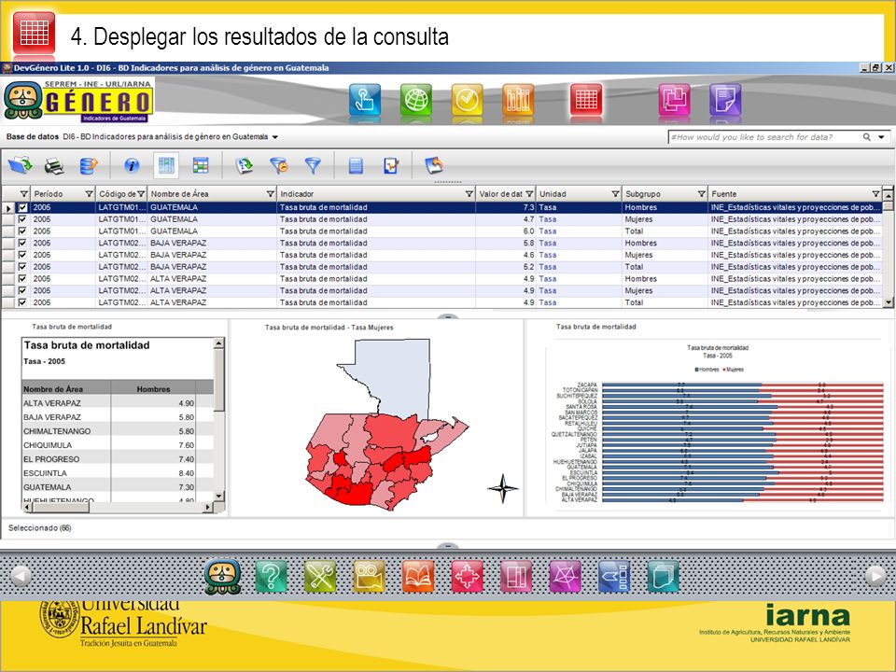Image resolution: width=896 pixels, height=672 pixels.
Task: Expand the Base de datos dropdown arrow
Action: 274,137
